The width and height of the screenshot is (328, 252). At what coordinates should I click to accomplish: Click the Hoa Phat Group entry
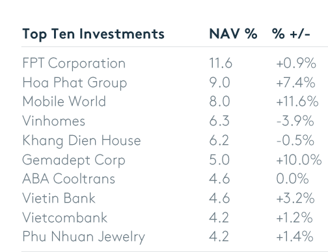click(75, 83)
